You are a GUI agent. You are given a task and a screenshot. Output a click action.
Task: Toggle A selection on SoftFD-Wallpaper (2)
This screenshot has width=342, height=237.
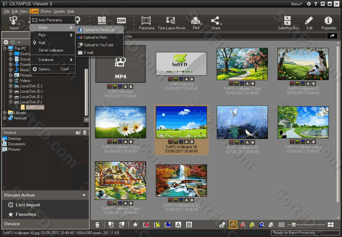308,83
